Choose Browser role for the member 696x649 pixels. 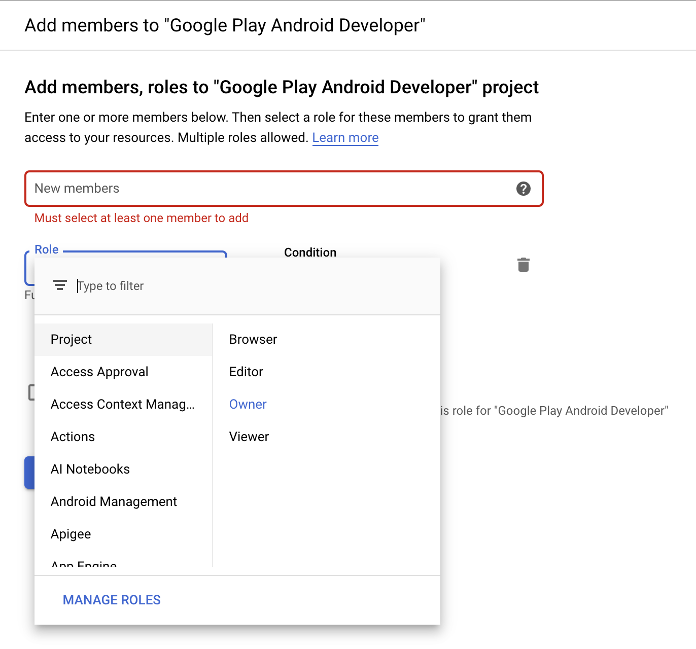tap(253, 339)
